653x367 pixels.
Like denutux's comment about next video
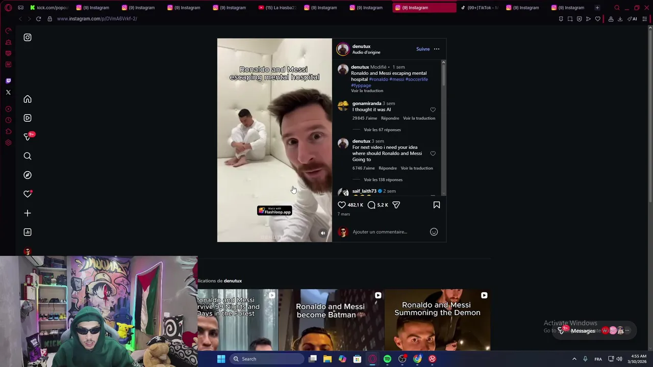[433, 153]
